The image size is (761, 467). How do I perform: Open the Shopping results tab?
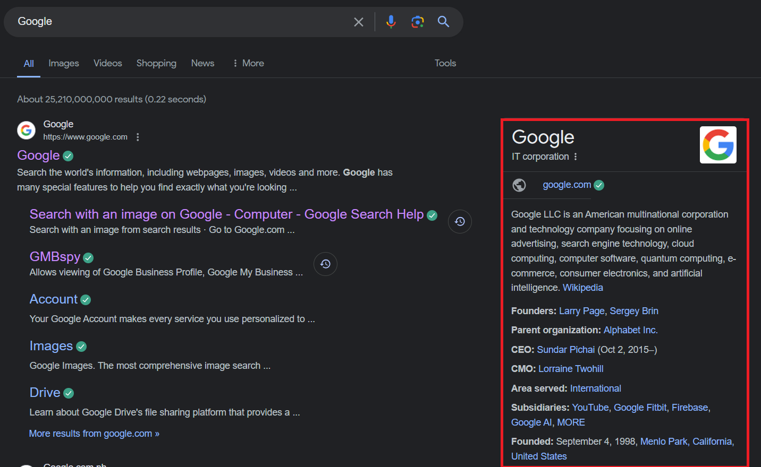tap(156, 63)
